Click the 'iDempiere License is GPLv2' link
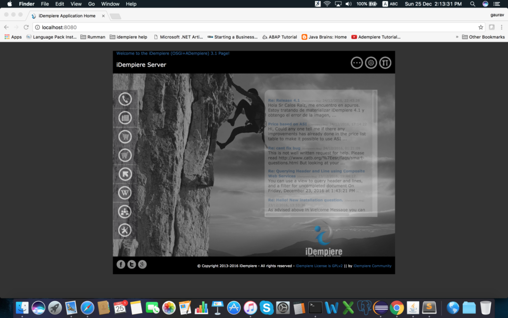Viewport: 508px width, 318px height. point(319,266)
